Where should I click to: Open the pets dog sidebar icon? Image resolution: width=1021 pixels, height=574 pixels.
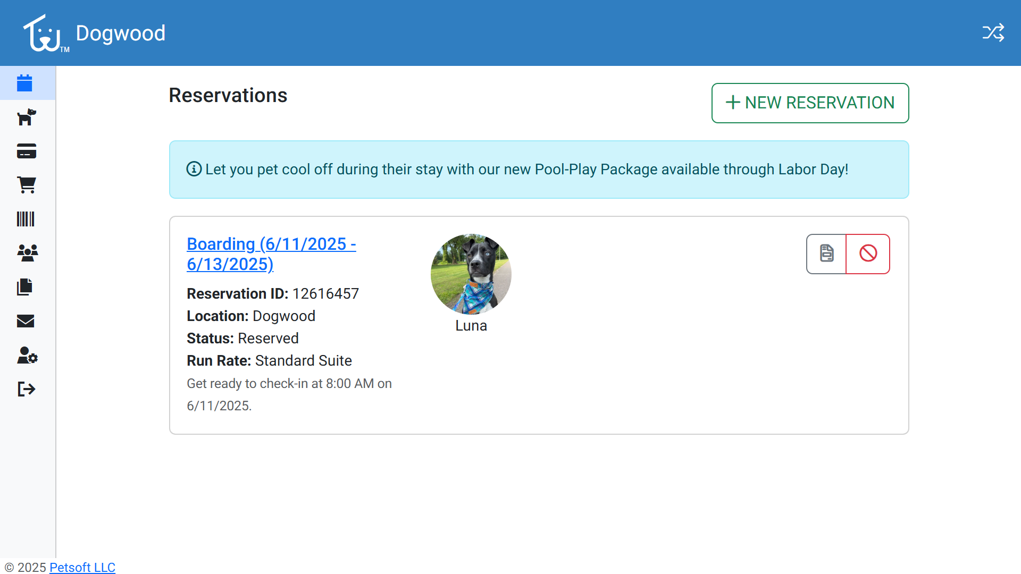pos(26,117)
